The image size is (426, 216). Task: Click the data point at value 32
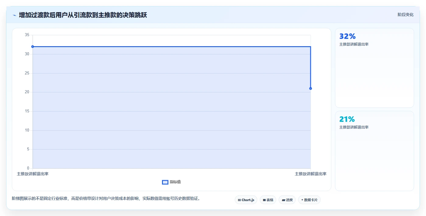click(x=33, y=46)
